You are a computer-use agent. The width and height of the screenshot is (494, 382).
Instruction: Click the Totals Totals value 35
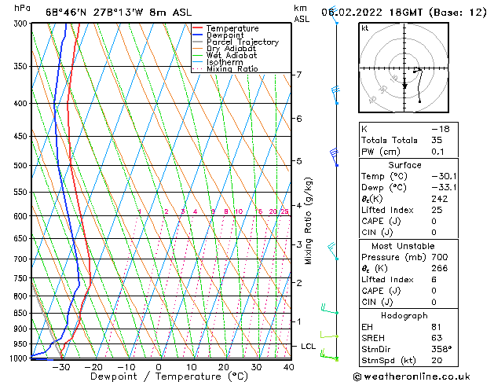click(437, 140)
